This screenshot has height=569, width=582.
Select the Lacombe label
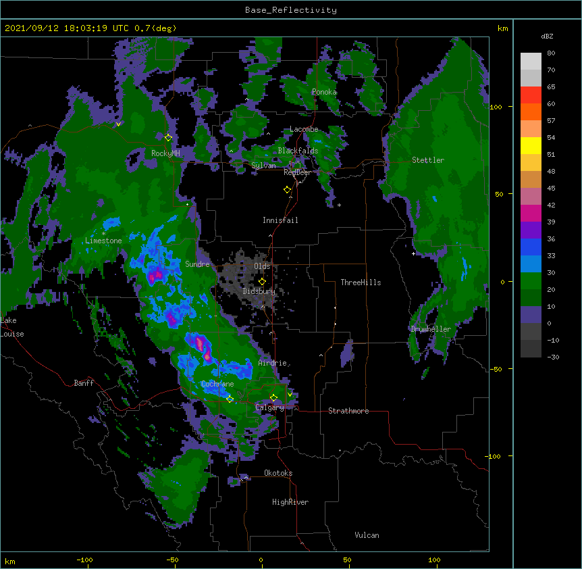[304, 129]
